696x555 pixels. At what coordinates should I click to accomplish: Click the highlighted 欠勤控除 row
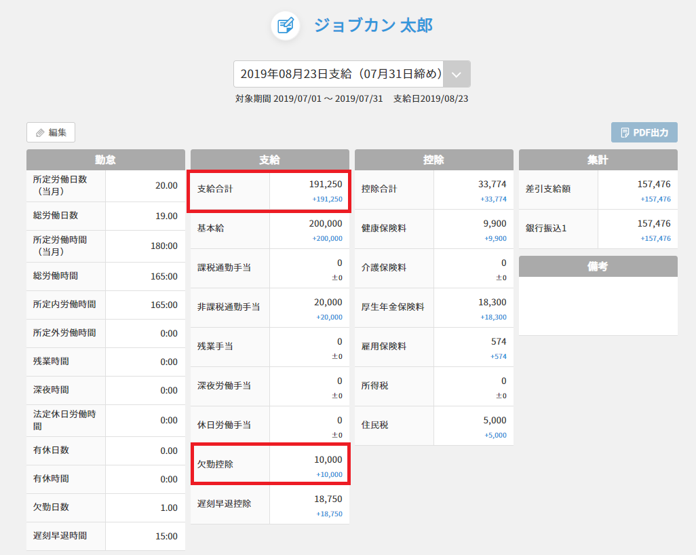point(269,465)
